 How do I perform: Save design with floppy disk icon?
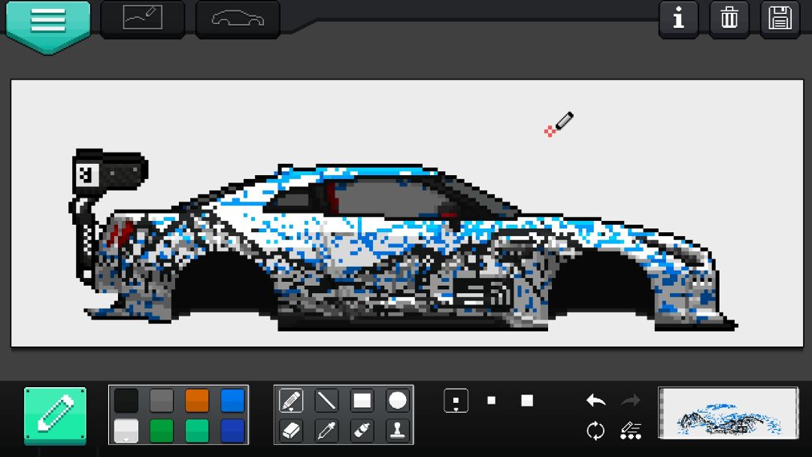780,19
